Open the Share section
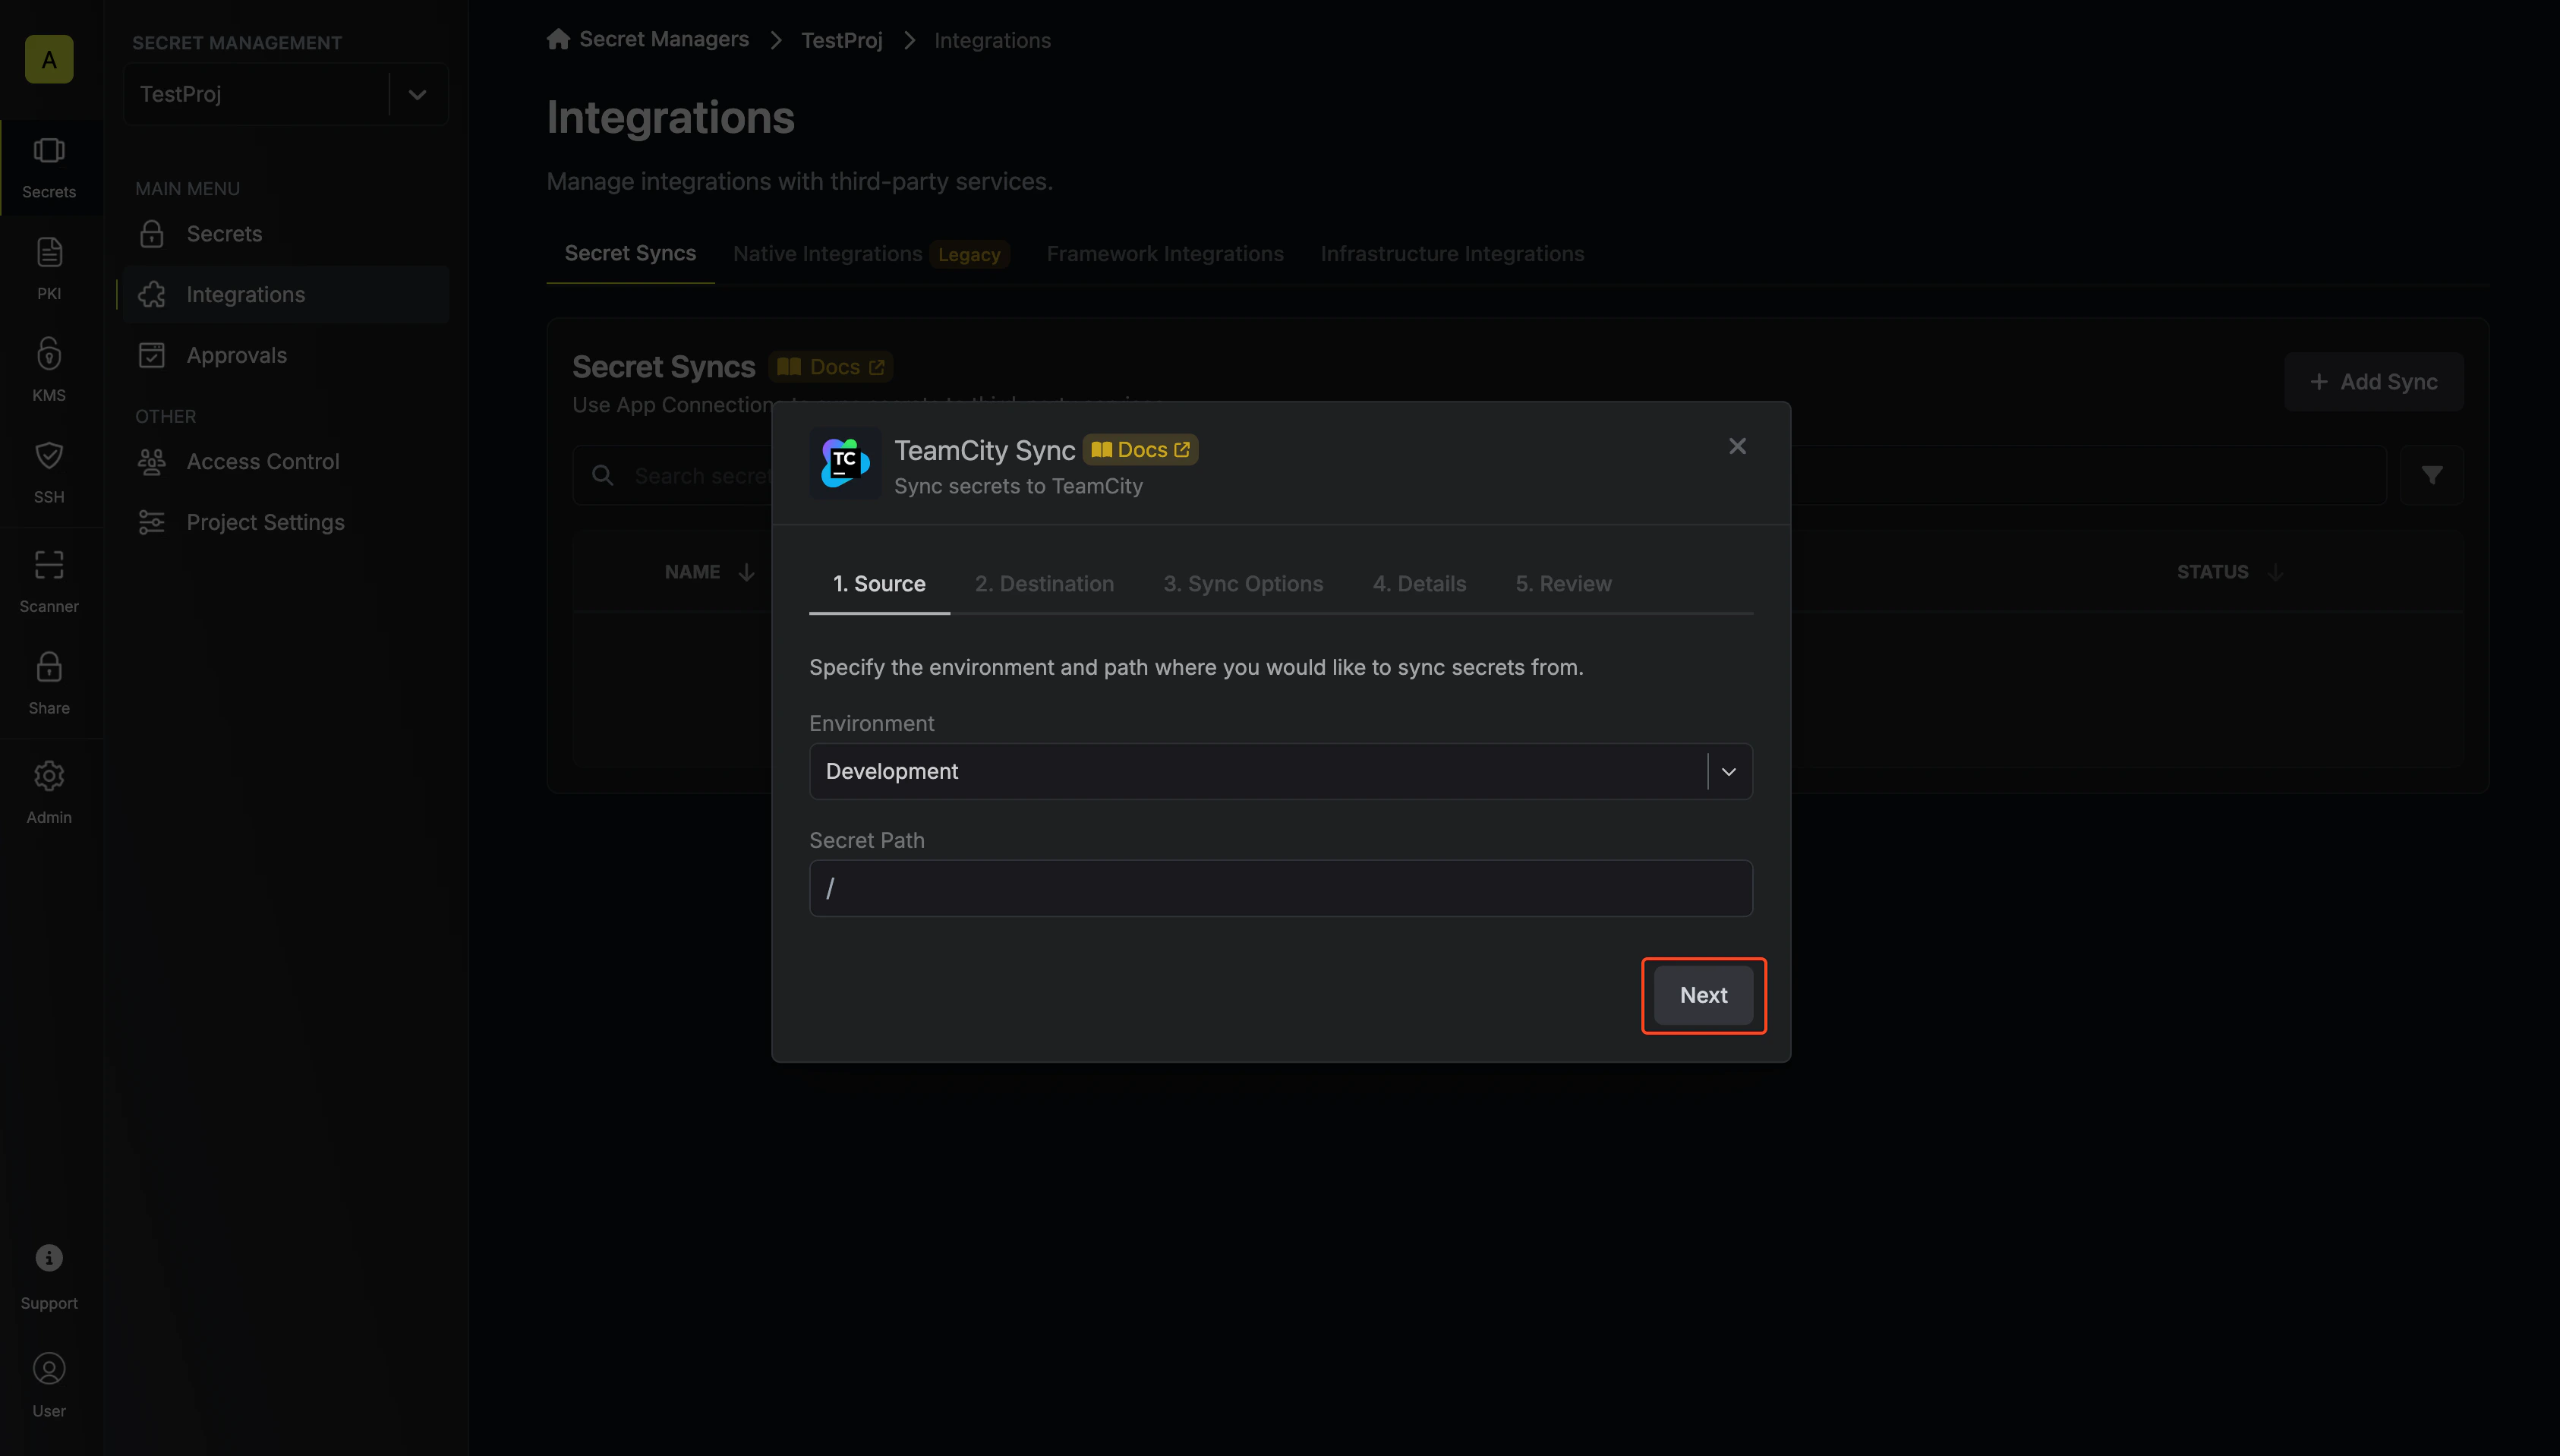Screen dimensions: 2560x1456 click(x=49, y=683)
